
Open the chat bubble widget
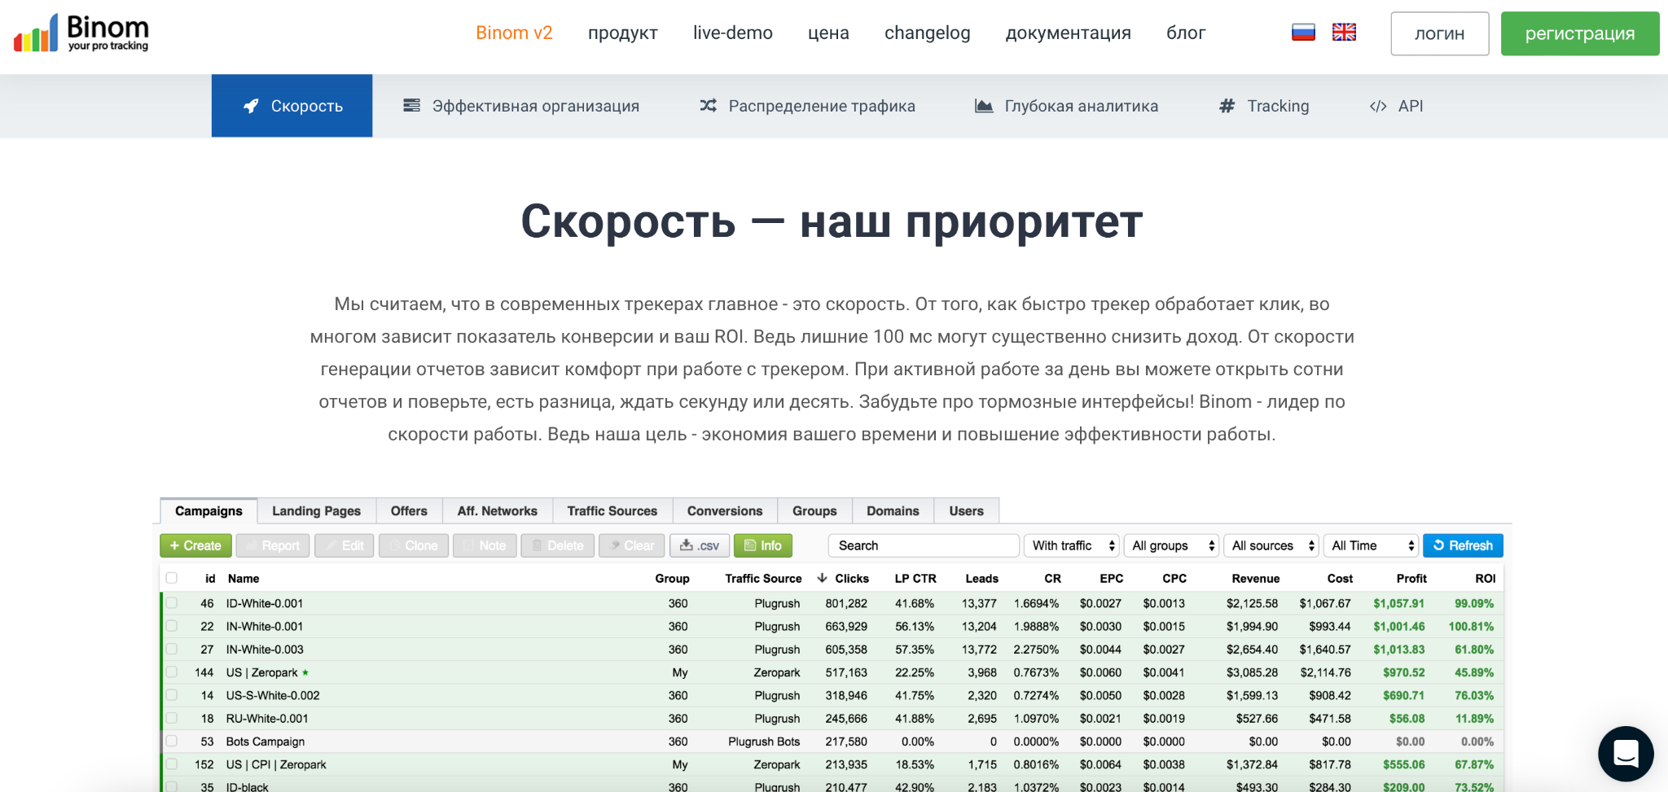[x=1625, y=754]
